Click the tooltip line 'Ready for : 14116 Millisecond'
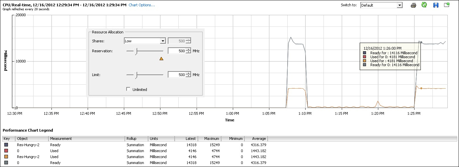The width and height of the screenshot is (459, 167). [x=394, y=53]
